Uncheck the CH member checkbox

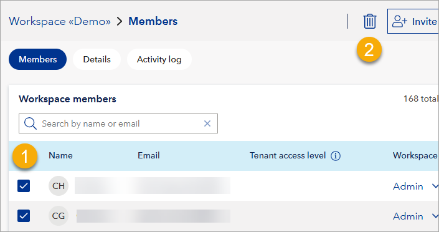click(24, 186)
